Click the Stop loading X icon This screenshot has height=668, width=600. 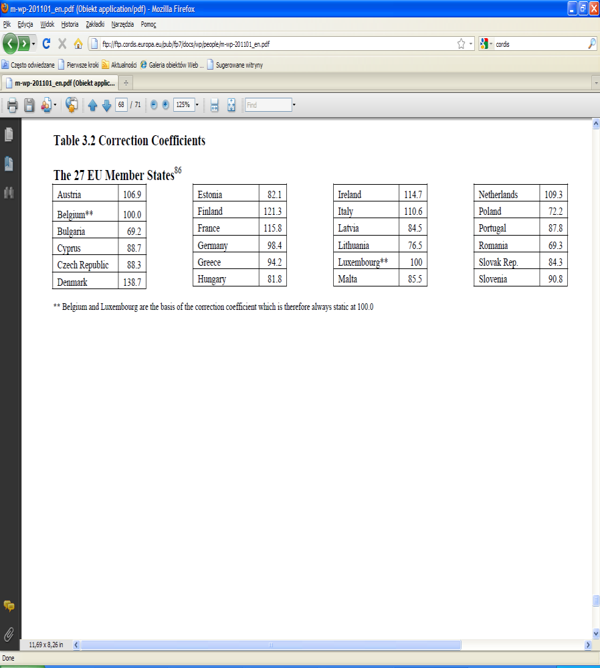coord(62,44)
